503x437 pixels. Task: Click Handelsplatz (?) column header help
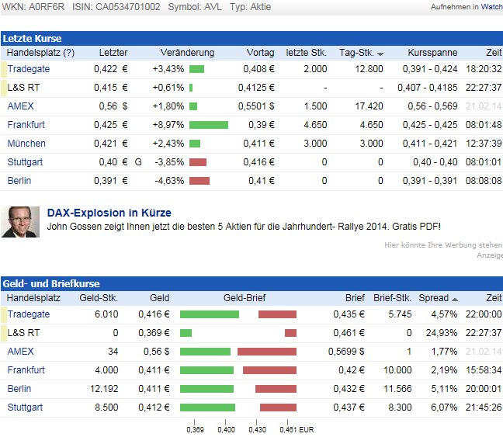coord(40,53)
